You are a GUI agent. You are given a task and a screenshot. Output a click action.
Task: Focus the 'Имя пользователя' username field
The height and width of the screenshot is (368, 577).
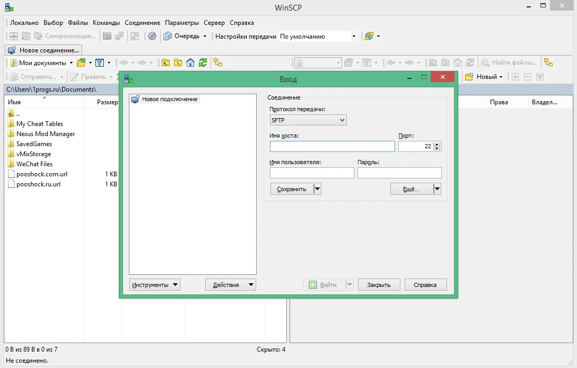(x=312, y=173)
